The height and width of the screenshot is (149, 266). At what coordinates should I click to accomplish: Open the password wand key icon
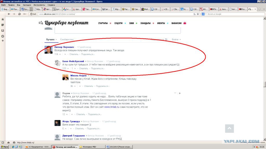click(x=25, y=14)
